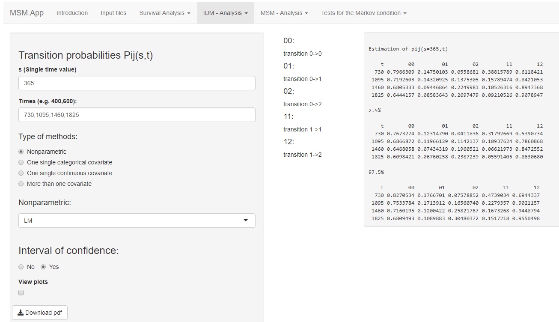Expand the IDM - Analysis menu
The image size is (559, 322).
coord(225,13)
